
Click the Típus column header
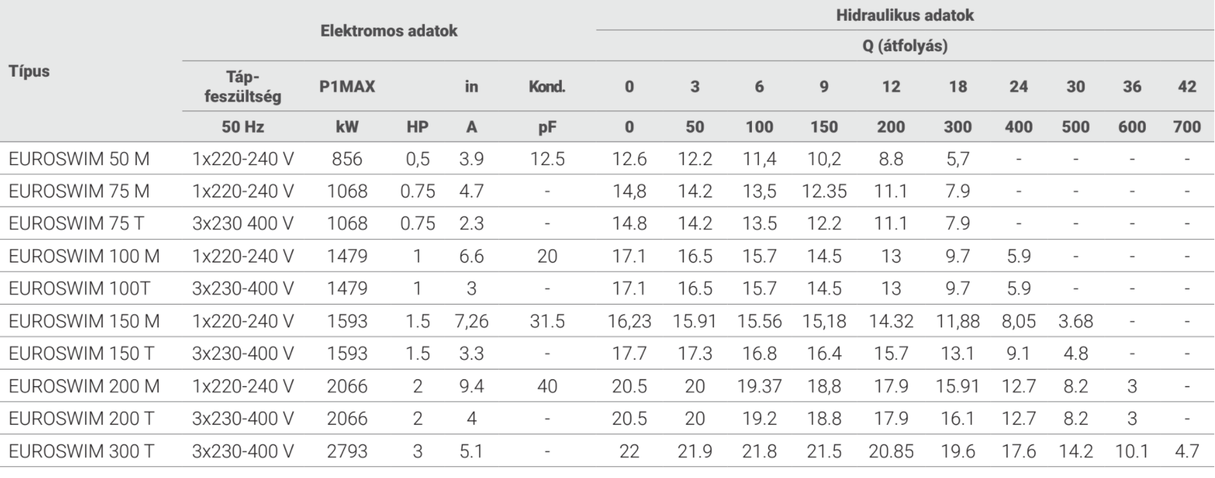[x=29, y=71]
